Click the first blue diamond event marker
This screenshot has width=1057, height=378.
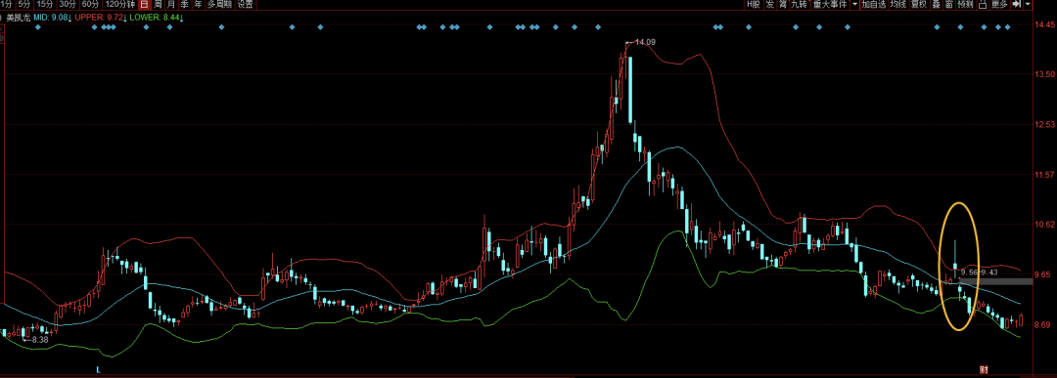38,27
